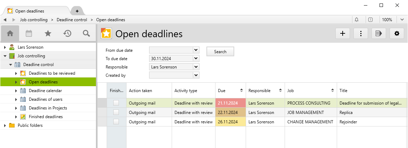Open the To due date dropdown
Screen dimensions: 408x148
coord(196,58)
